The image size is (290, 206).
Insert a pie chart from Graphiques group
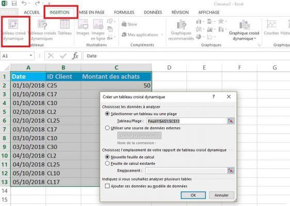pyautogui.click(x=199, y=37)
